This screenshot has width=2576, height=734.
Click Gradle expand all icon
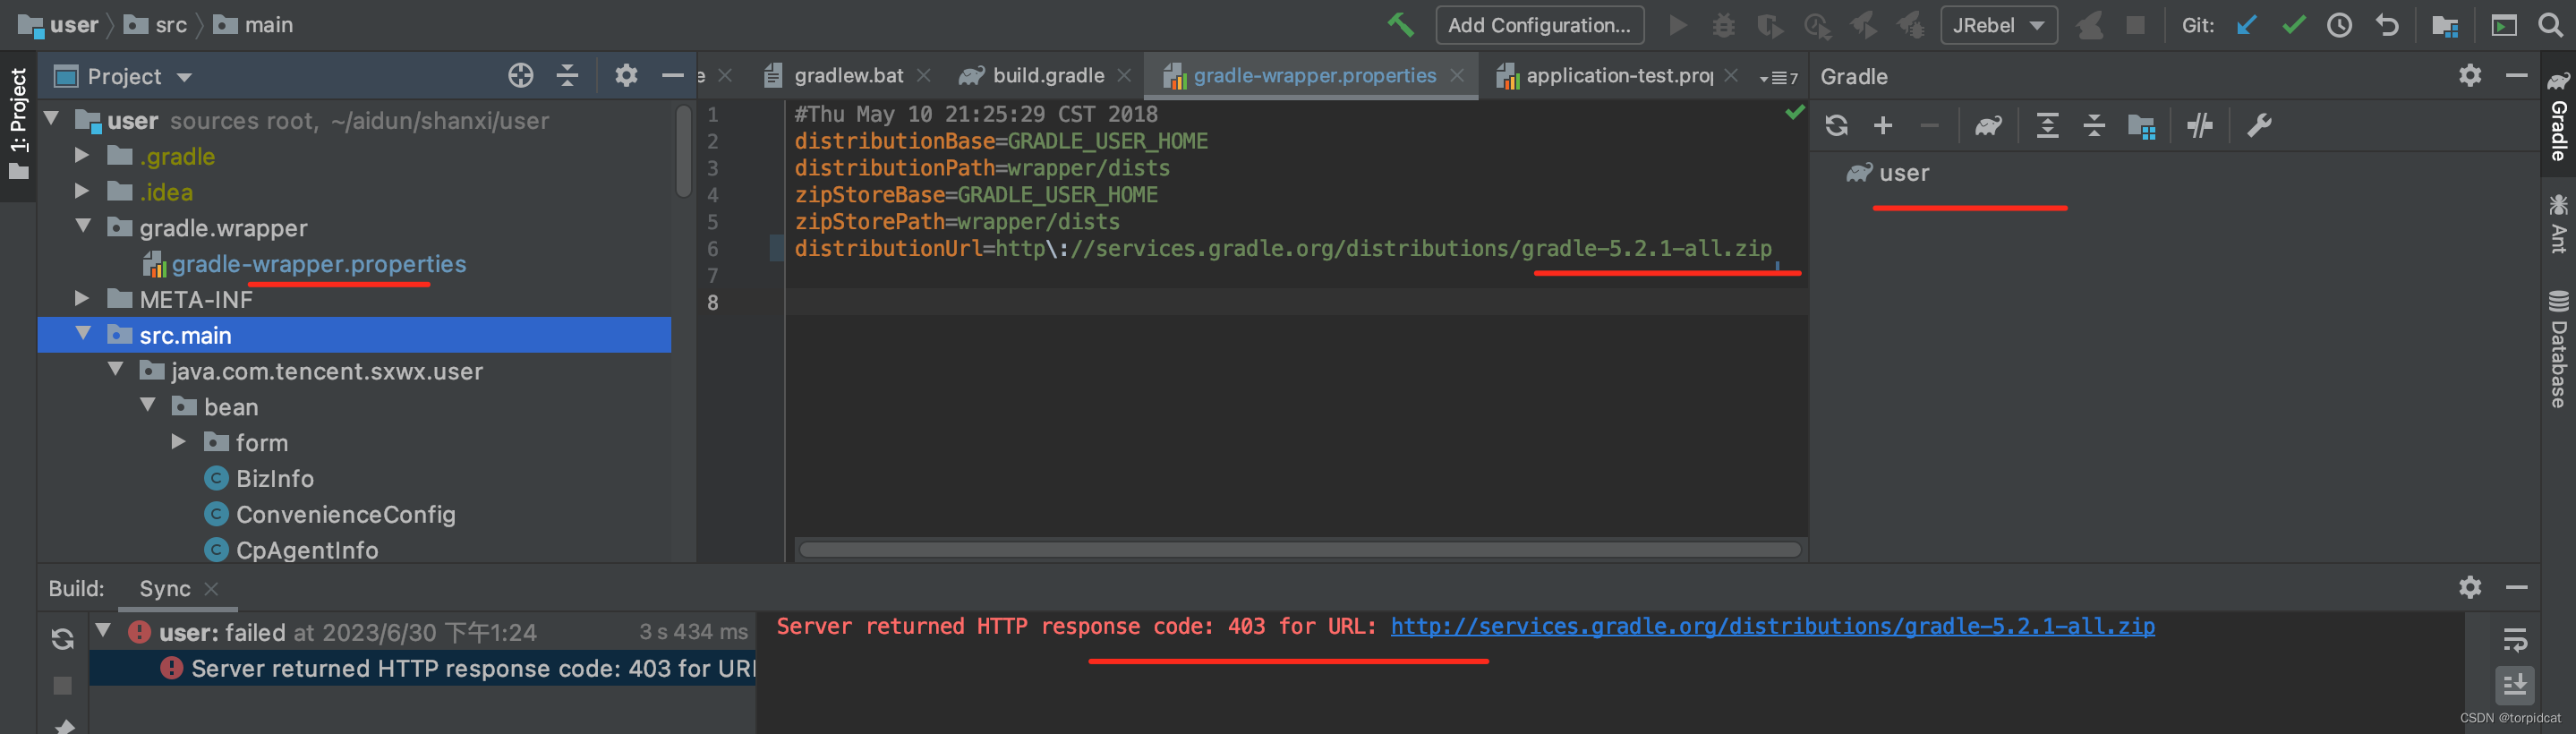point(2047,125)
